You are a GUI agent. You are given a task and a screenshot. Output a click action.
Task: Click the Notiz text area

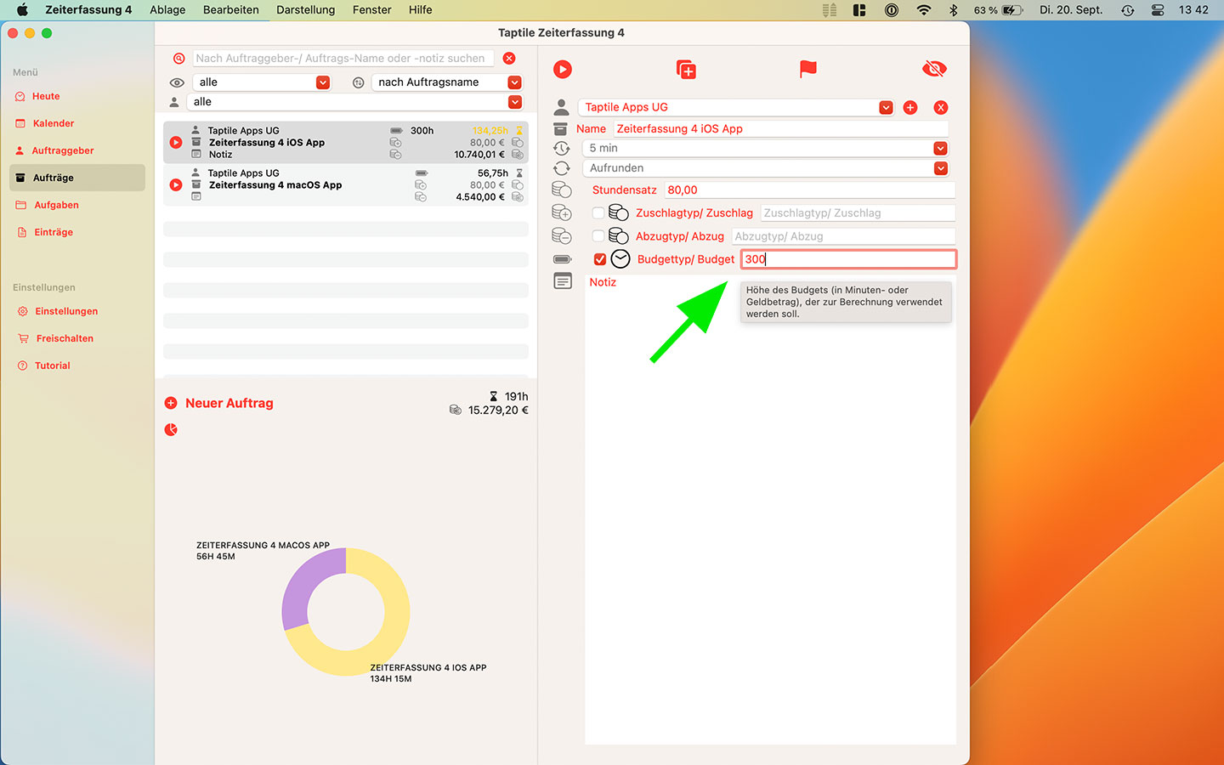(770, 510)
